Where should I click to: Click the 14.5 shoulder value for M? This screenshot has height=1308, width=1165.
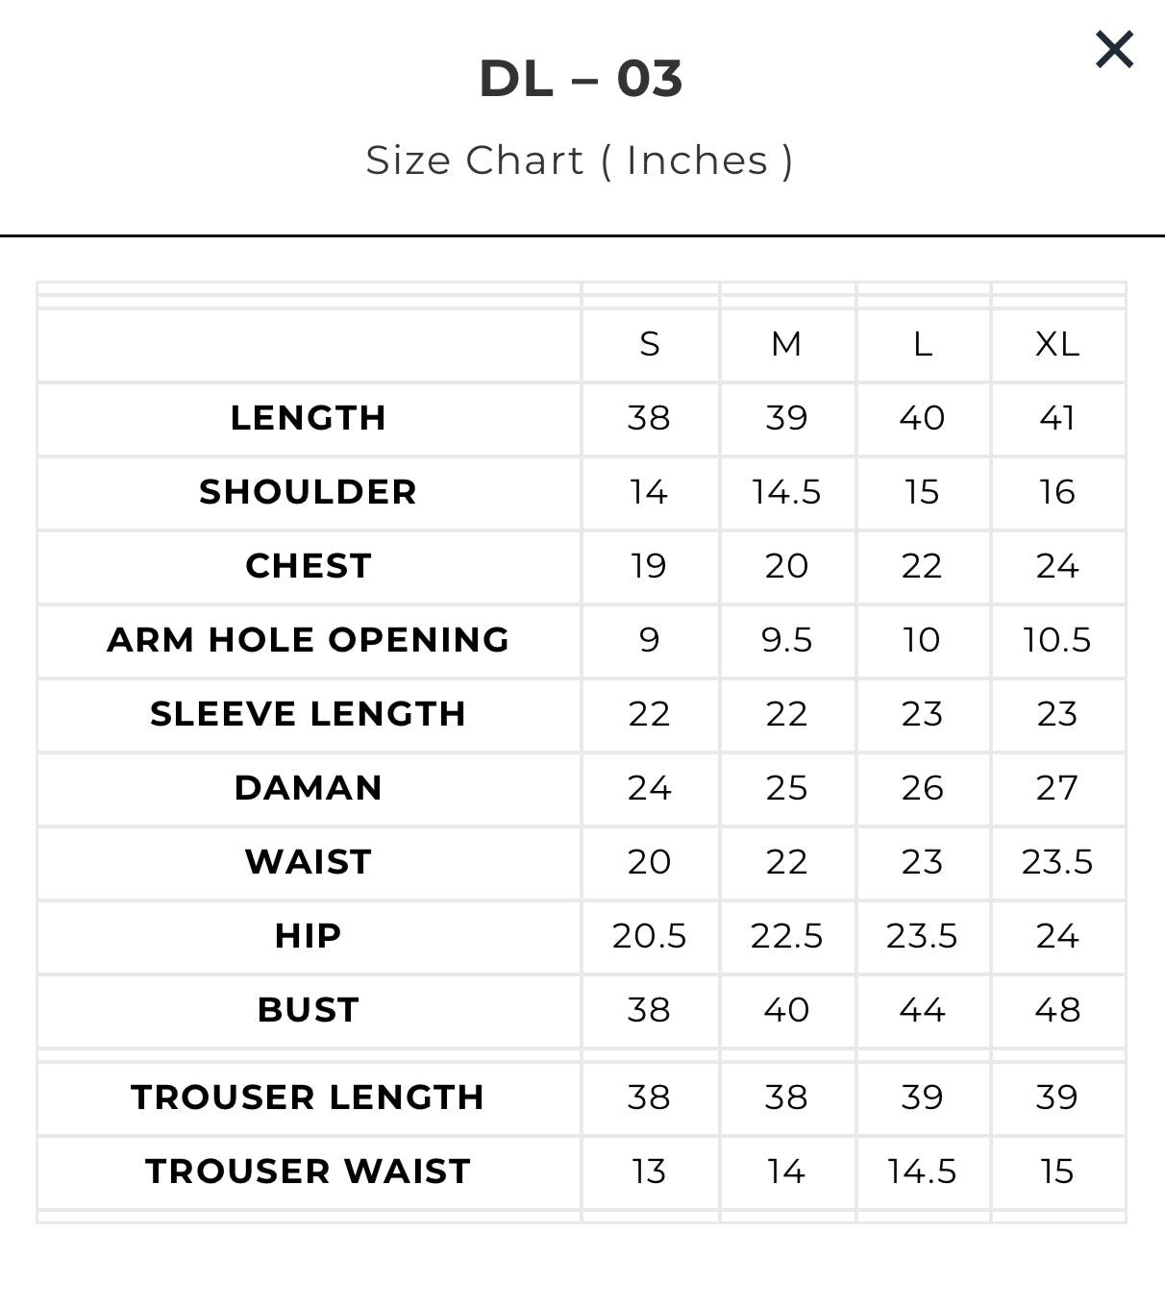786,492
